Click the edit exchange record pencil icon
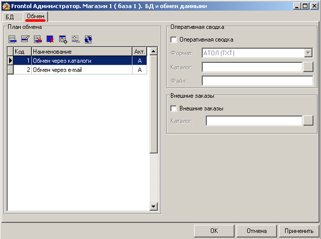This screenshot has width=321, height=239. 25,39
